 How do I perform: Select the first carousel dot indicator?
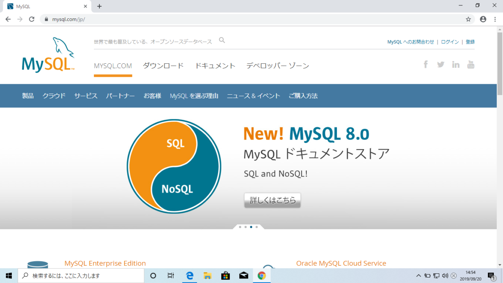240,227
